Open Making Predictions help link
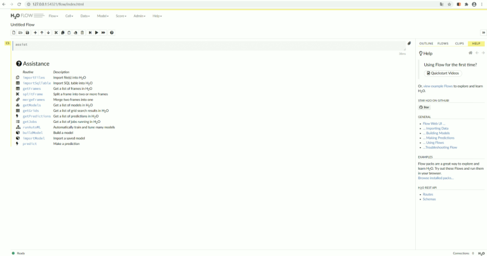 coord(439,138)
